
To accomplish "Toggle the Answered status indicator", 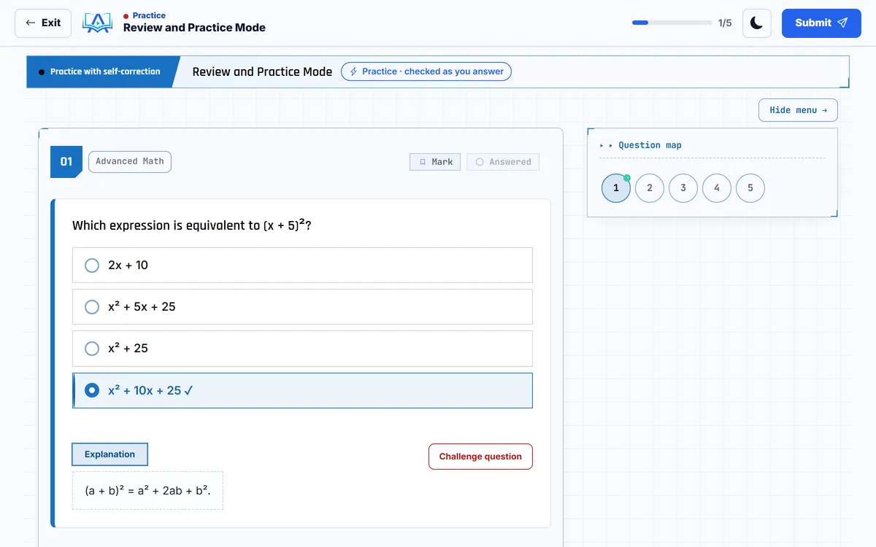I will click(x=503, y=162).
